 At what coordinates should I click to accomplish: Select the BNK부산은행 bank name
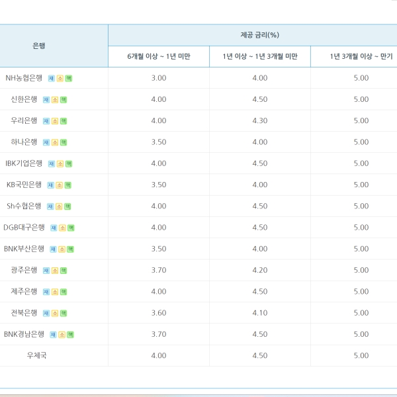tap(24, 248)
